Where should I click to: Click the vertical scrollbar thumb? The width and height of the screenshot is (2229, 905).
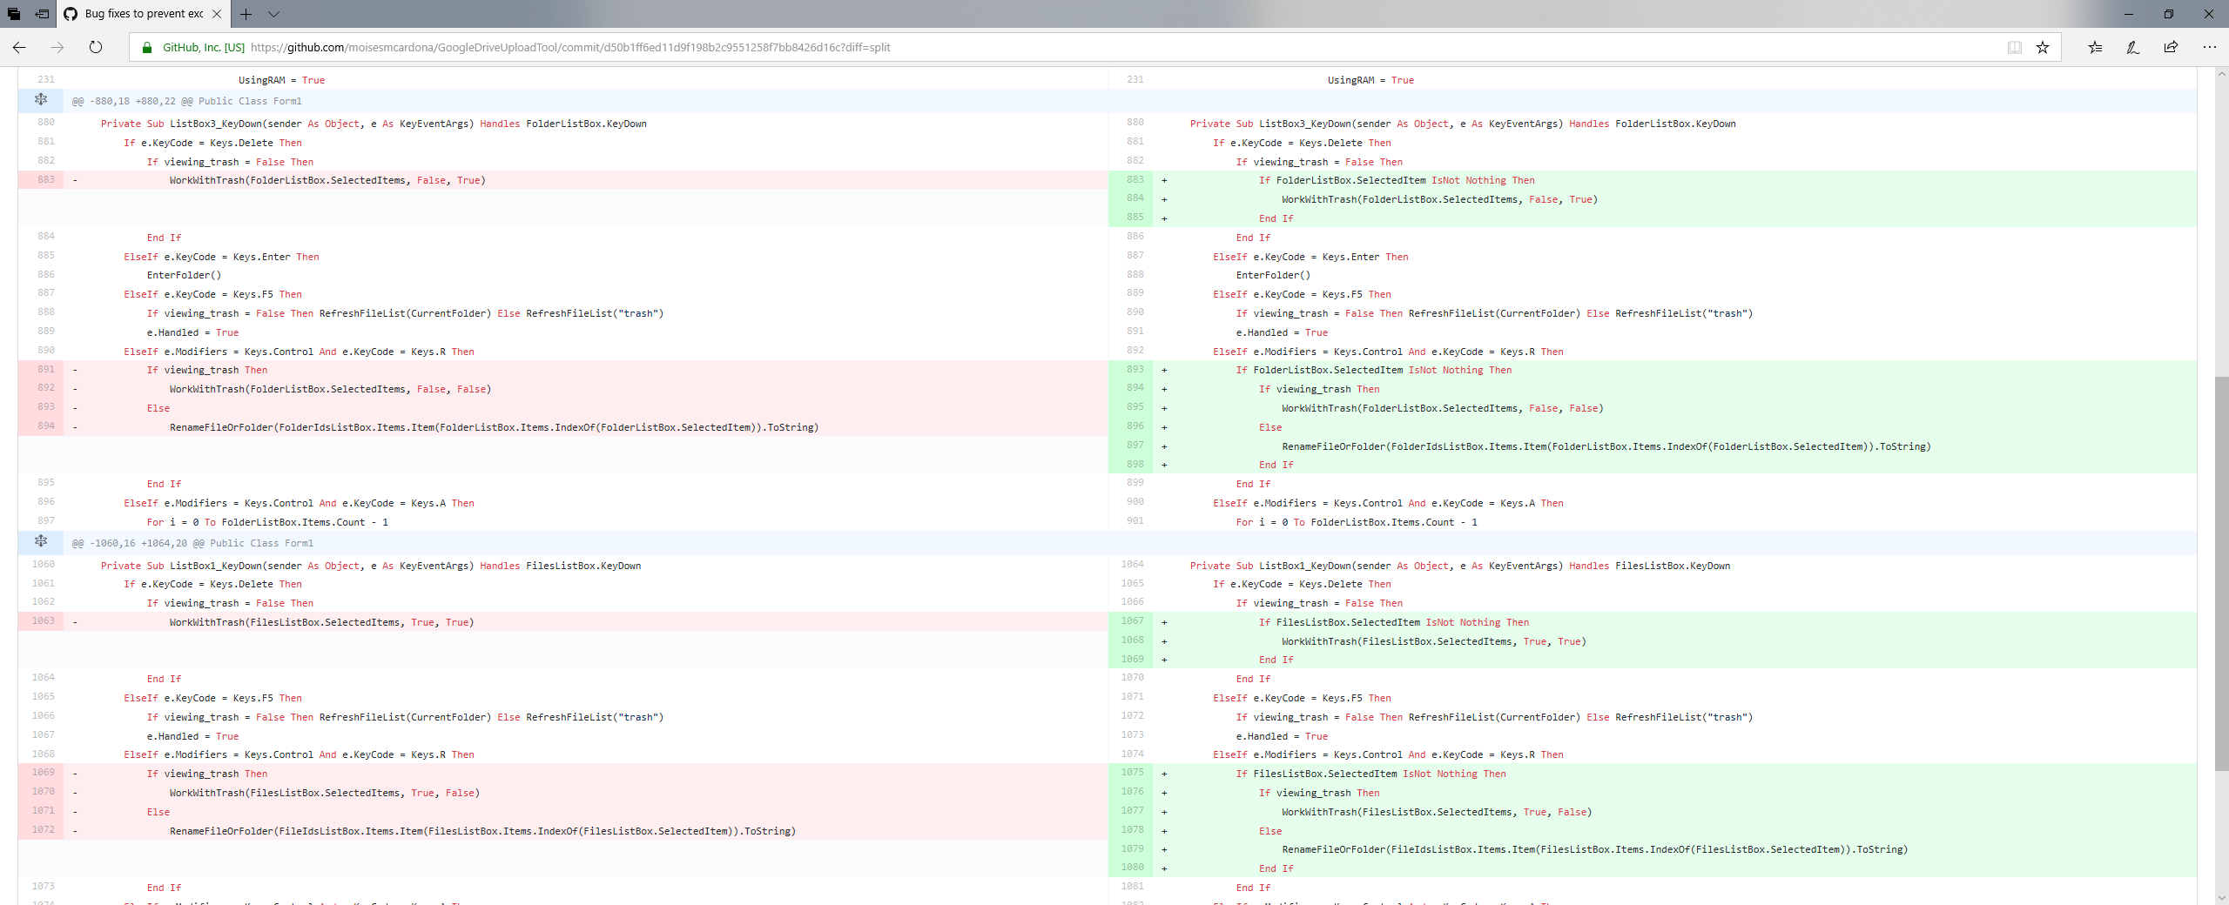click(x=2221, y=574)
